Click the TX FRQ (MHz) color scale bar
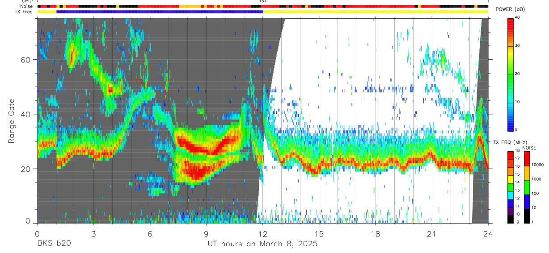The width and height of the screenshot is (549, 253). click(511, 187)
